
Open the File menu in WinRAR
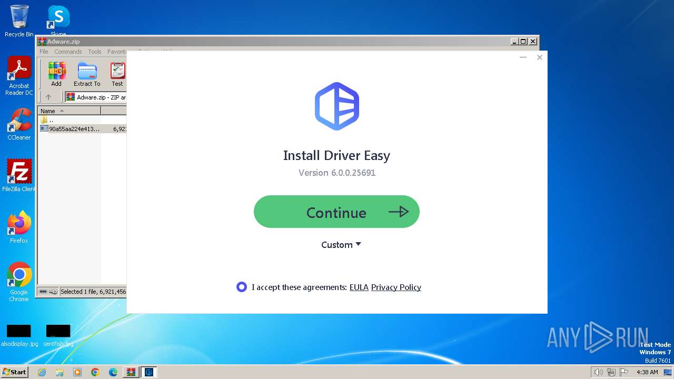[44, 52]
